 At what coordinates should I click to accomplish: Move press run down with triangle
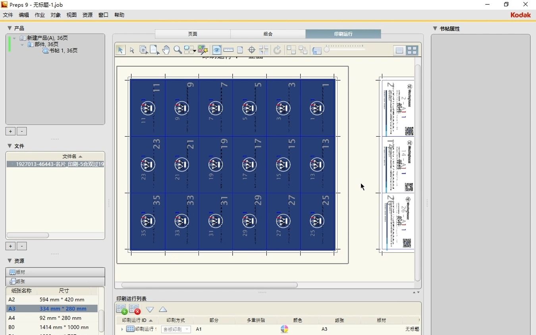click(x=150, y=310)
